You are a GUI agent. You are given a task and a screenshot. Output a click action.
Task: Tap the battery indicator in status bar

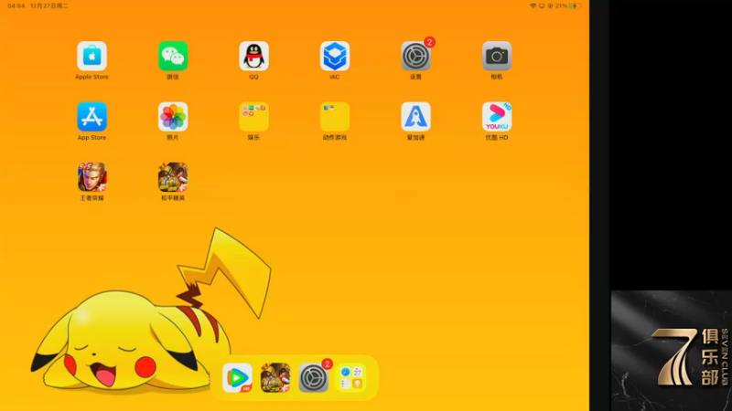(576, 6)
